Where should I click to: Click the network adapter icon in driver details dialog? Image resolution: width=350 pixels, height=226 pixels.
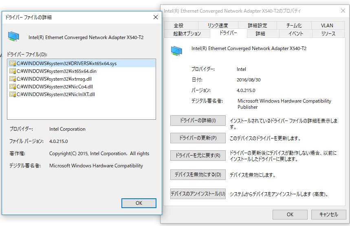13,36
